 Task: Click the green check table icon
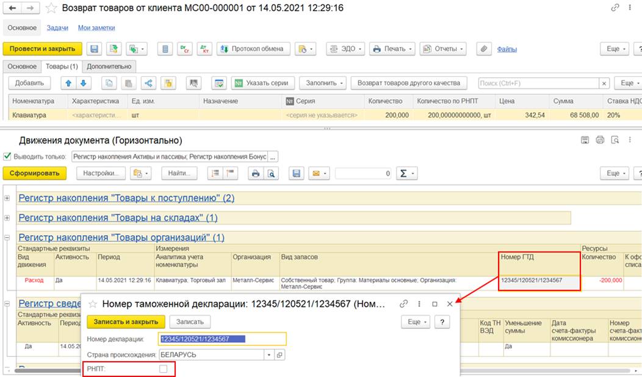click(x=219, y=83)
